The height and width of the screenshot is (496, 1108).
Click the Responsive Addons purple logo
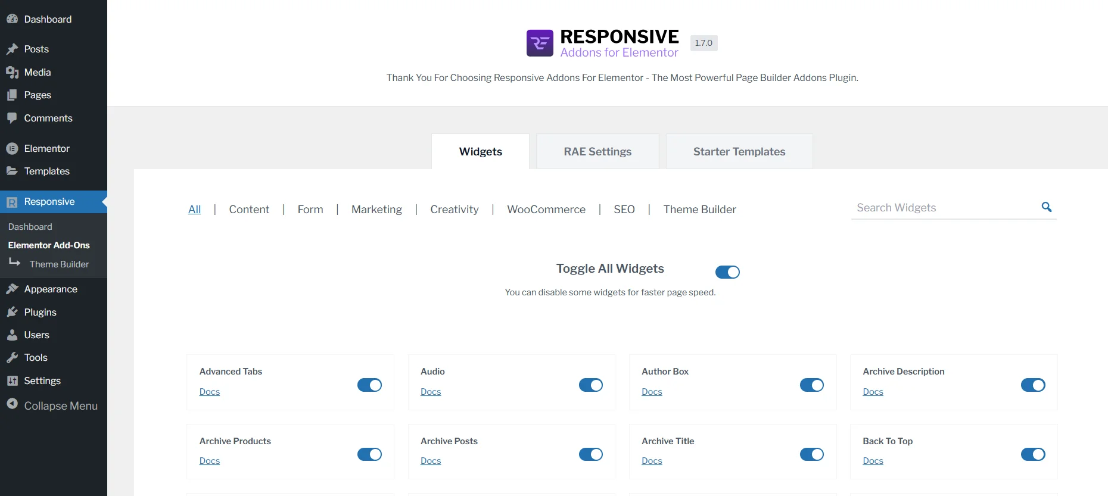coord(540,43)
